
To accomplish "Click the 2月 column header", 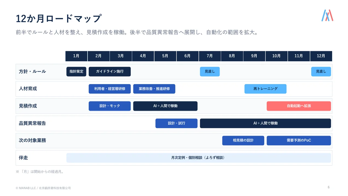I will coord(99,56).
